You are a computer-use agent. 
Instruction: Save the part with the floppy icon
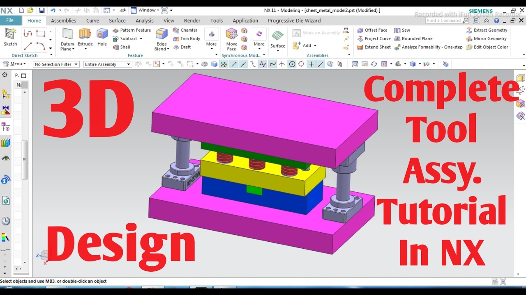pyautogui.click(x=42, y=10)
